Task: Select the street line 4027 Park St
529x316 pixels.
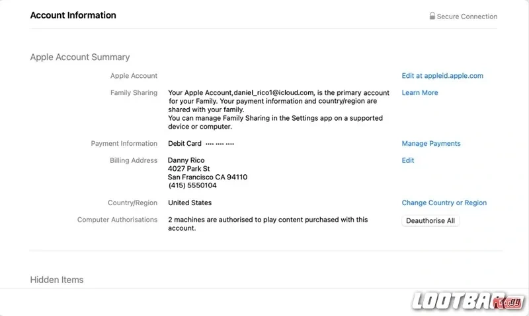Action: click(189, 169)
